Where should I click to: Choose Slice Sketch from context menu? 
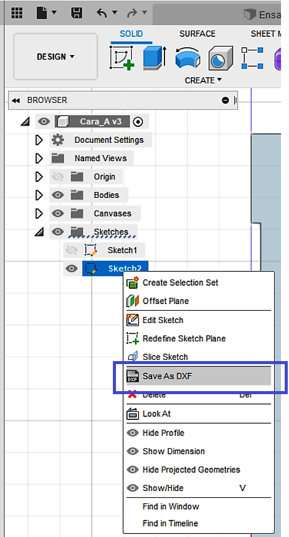tap(198, 357)
